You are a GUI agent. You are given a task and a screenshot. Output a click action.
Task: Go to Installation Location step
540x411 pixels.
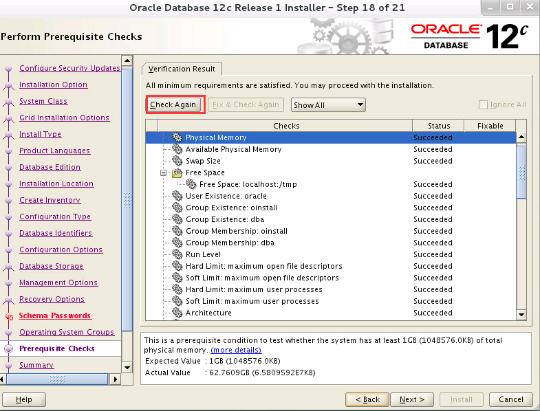[56, 184]
